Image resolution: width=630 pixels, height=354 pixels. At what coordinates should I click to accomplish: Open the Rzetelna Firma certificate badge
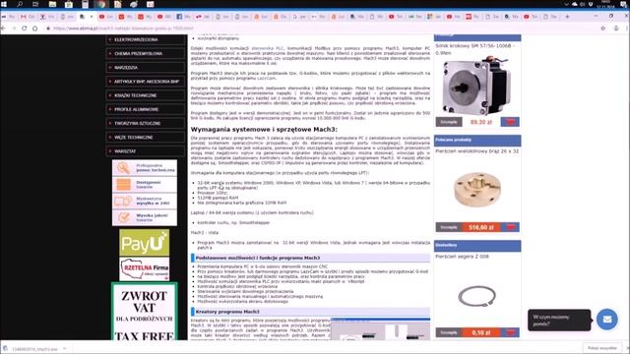pyautogui.click(x=145, y=268)
